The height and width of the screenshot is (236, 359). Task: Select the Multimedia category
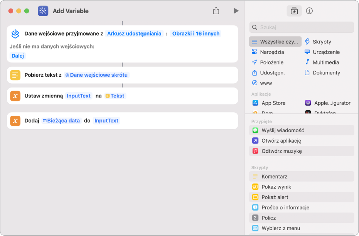pos(325,62)
